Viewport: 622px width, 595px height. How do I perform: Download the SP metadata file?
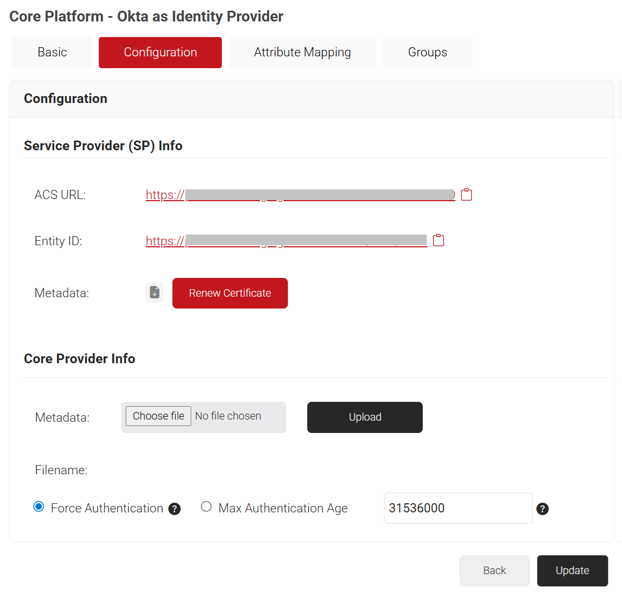point(155,293)
